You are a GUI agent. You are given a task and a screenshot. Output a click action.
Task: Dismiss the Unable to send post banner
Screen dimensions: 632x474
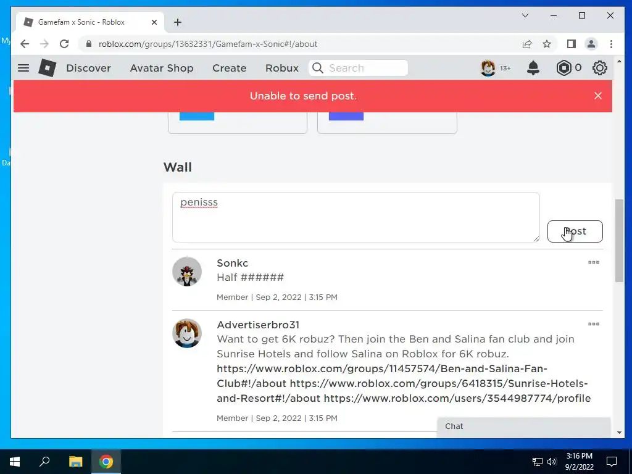pyautogui.click(x=597, y=96)
